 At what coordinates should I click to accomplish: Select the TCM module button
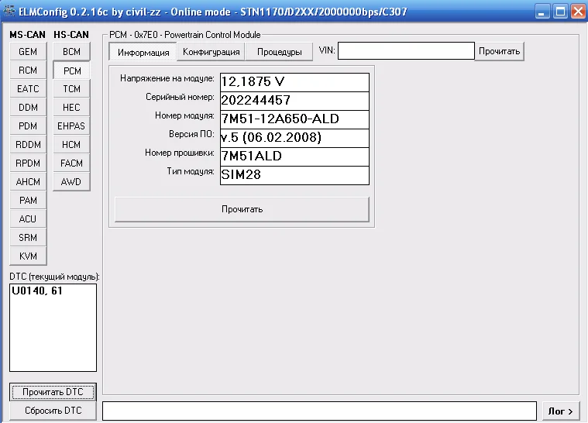71,89
